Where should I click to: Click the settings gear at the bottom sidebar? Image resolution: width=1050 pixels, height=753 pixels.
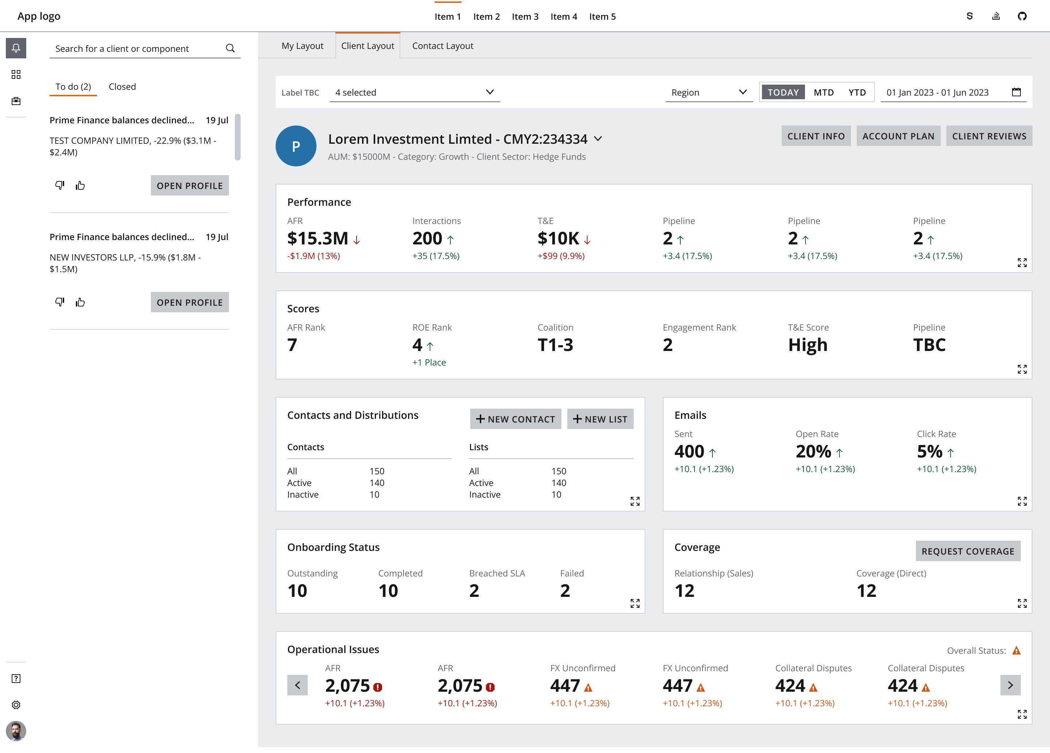[16, 705]
